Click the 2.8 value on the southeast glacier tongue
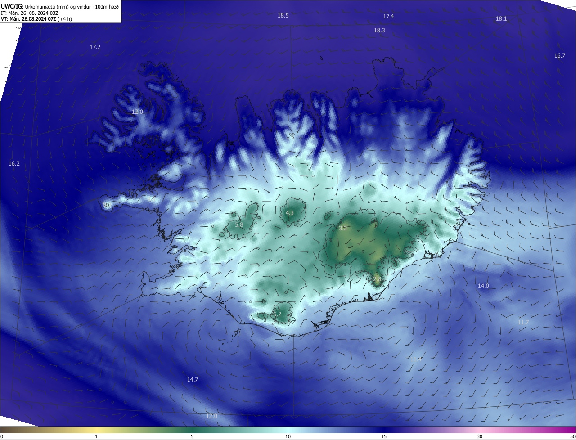 [x=377, y=279]
